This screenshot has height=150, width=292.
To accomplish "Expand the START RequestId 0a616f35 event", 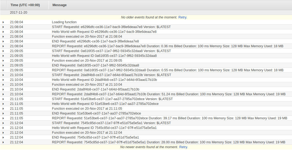I will [x=3, y=51].
